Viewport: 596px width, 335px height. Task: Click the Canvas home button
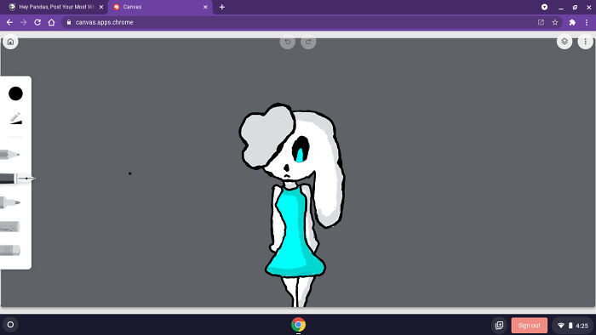[x=10, y=42]
